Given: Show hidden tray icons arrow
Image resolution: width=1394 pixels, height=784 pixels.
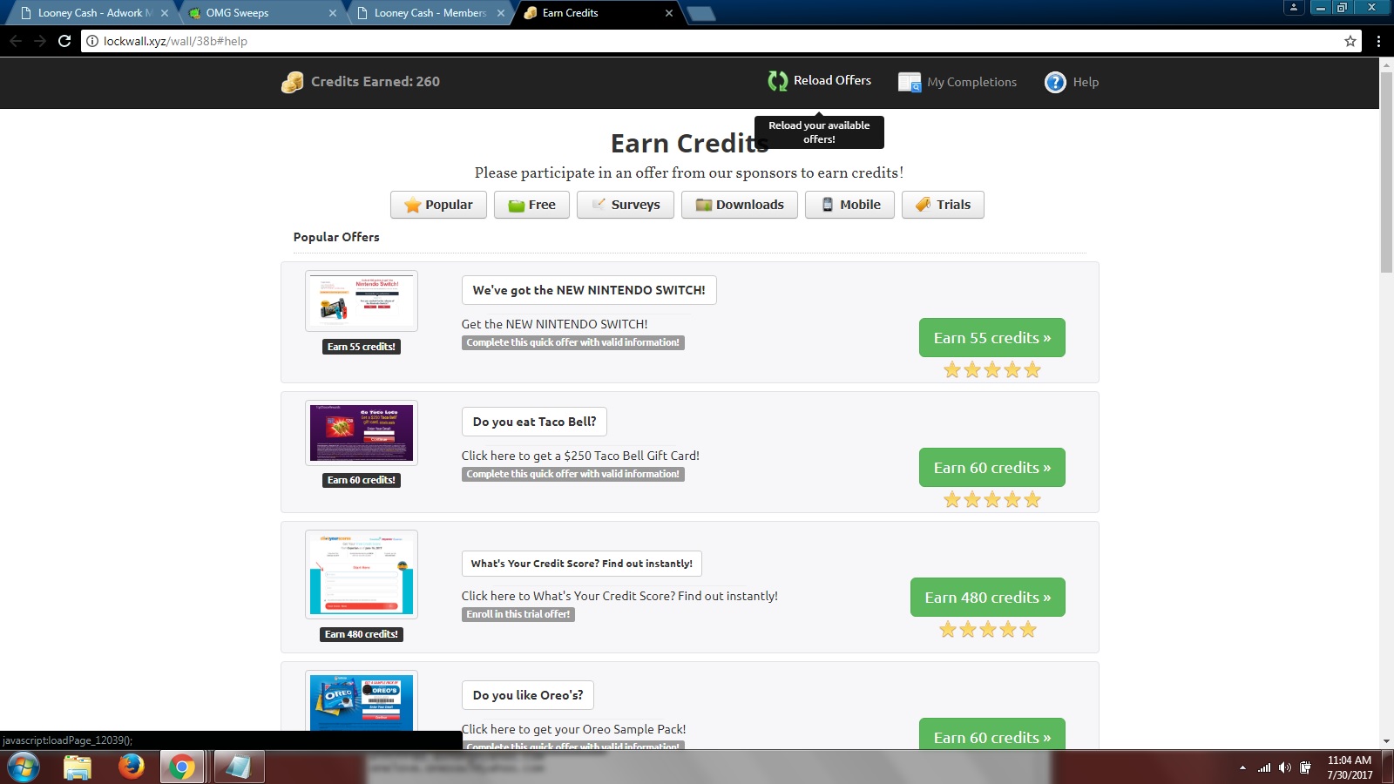Looking at the screenshot, I should coord(1242,768).
